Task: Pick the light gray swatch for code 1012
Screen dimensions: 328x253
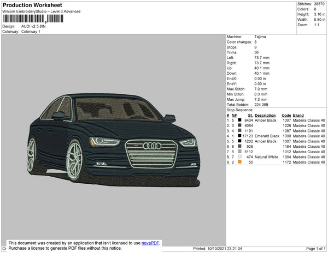Action: (x=239, y=151)
